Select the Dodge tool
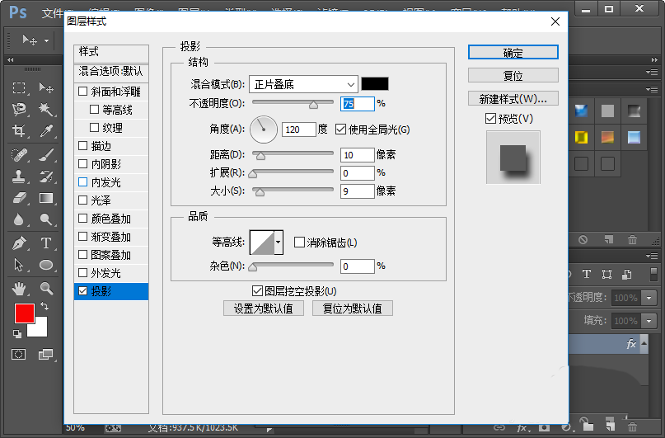Viewport: 665px width, 438px height. pyautogui.click(x=46, y=219)
